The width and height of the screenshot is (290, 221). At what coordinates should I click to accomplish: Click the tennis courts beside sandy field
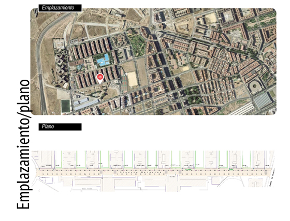[x=124, y=84]
